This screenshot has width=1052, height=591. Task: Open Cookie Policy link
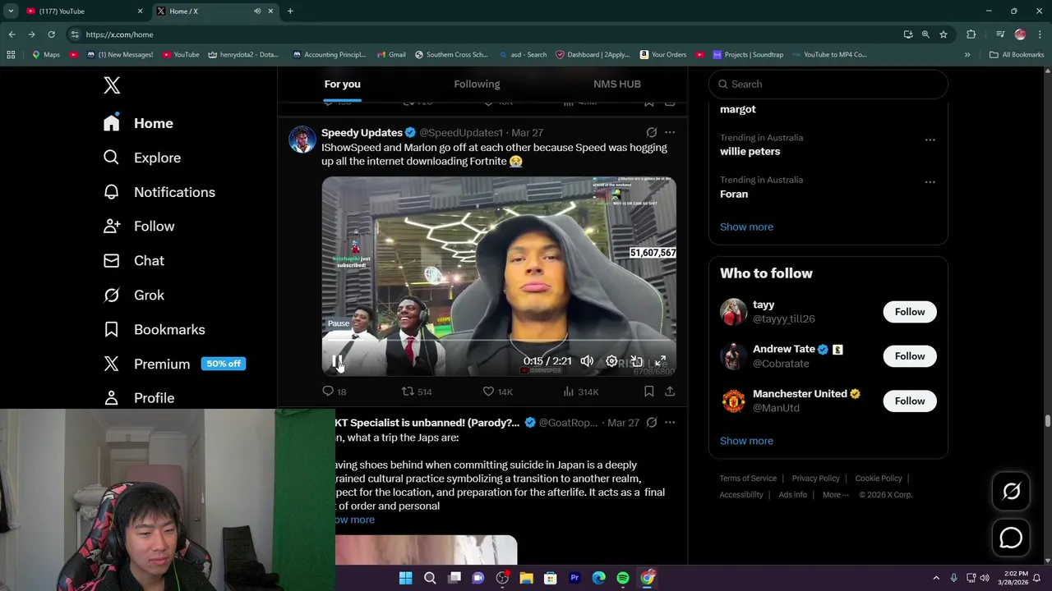tap(879, 479)
